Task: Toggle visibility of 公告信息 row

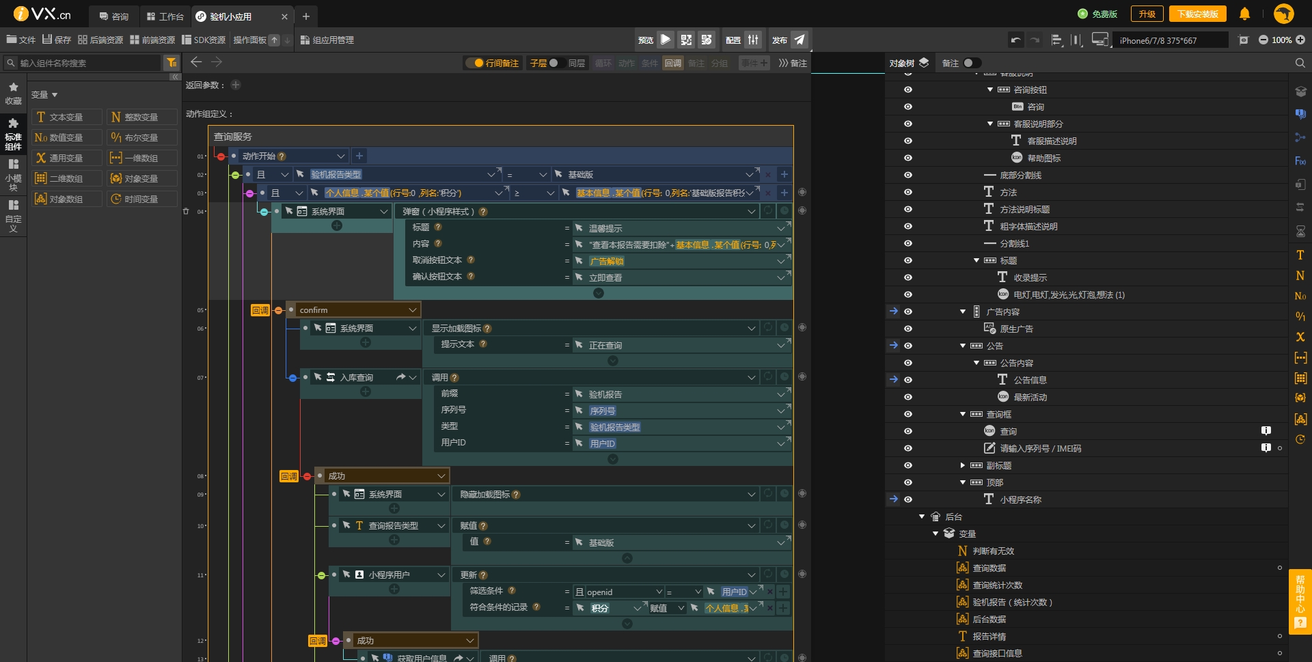Action: coord(908,380)
